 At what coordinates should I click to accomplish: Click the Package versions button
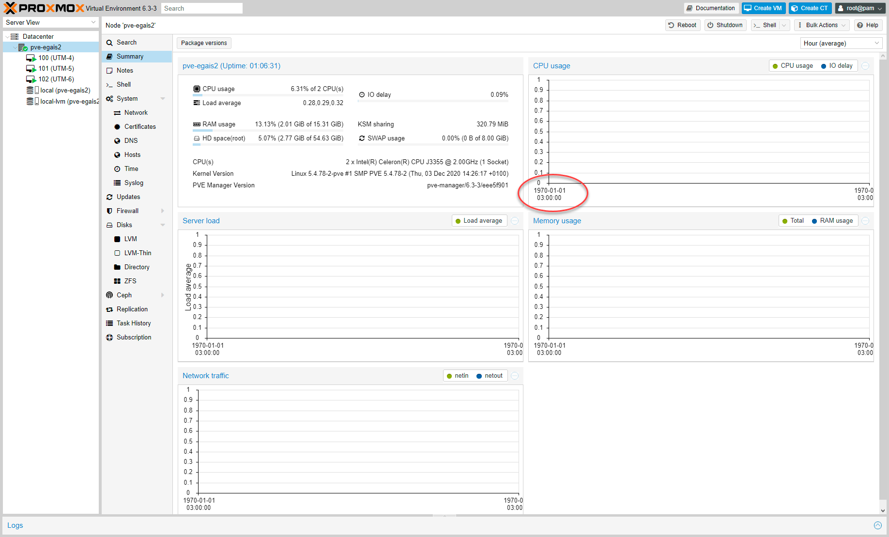pyautogui.click(x=204, y=43)
